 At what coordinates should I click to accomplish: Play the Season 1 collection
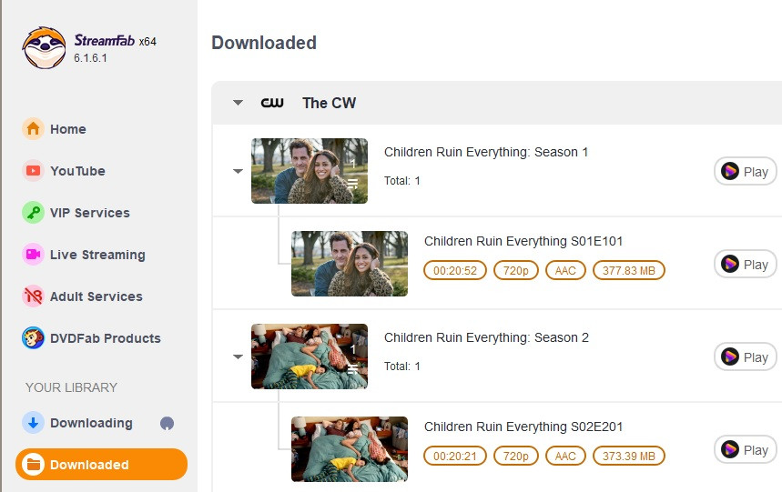(x=745, y=171)
